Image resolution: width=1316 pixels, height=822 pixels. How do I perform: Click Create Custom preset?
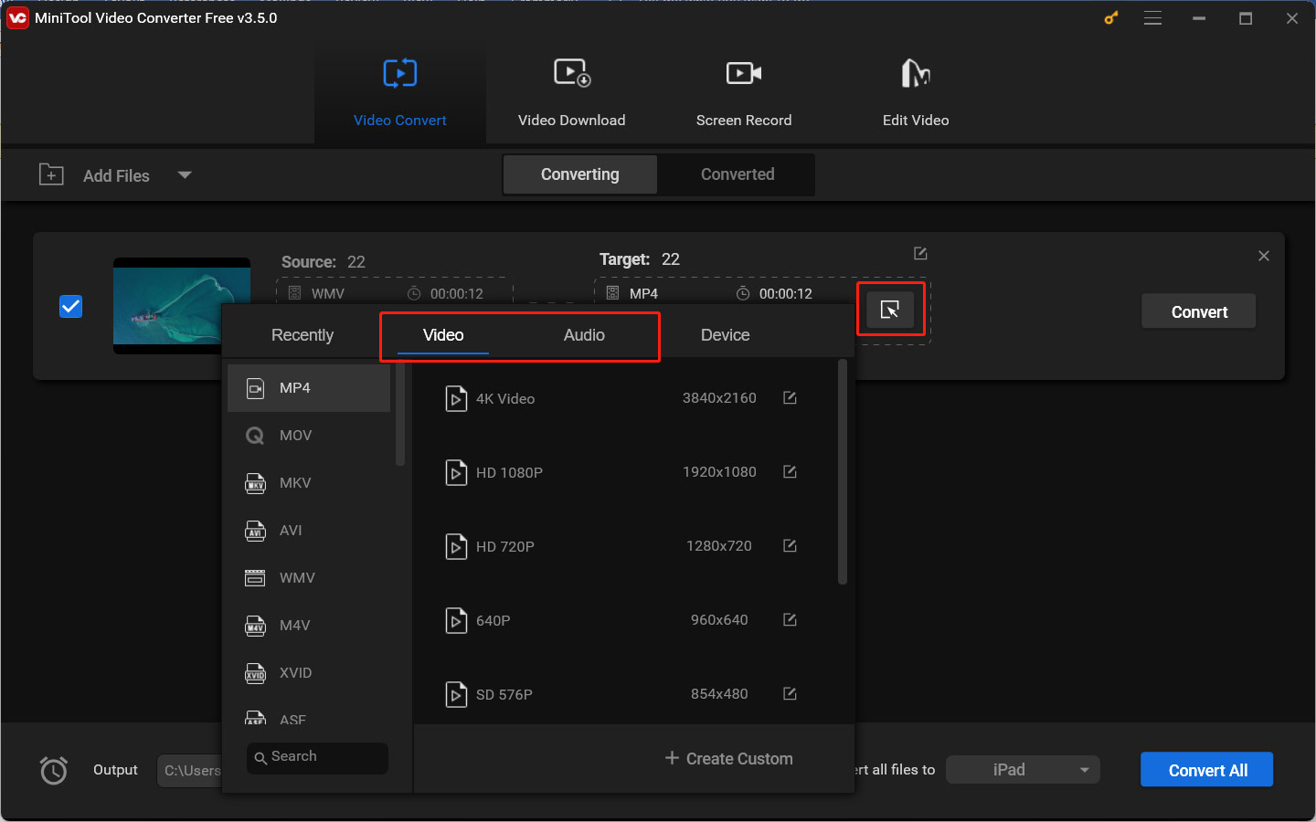[x=728, y=759]
